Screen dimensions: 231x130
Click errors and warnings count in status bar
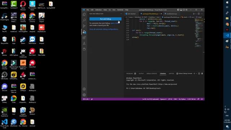86,99
